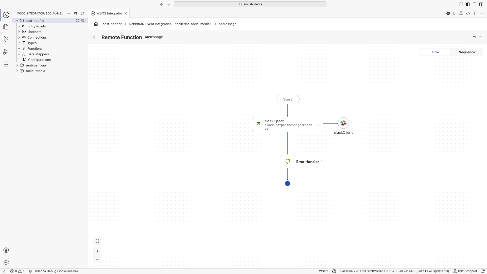The height and width of the screenshot is (274, 487).
Task: Click the debug bug icon in the editor toolbar
Action: 461,13
